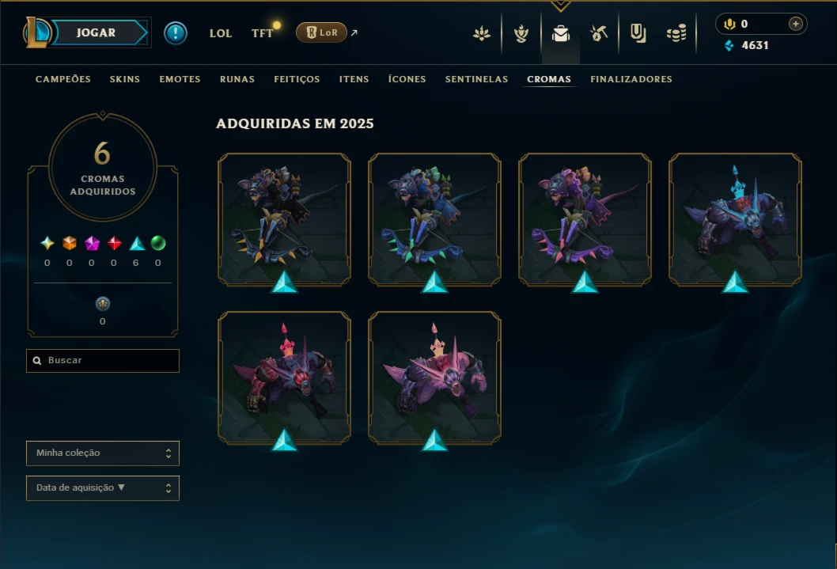The image size is (837, 569).
Task: Expand the top center chevron arrow
Action: click(x=560, y=6)
